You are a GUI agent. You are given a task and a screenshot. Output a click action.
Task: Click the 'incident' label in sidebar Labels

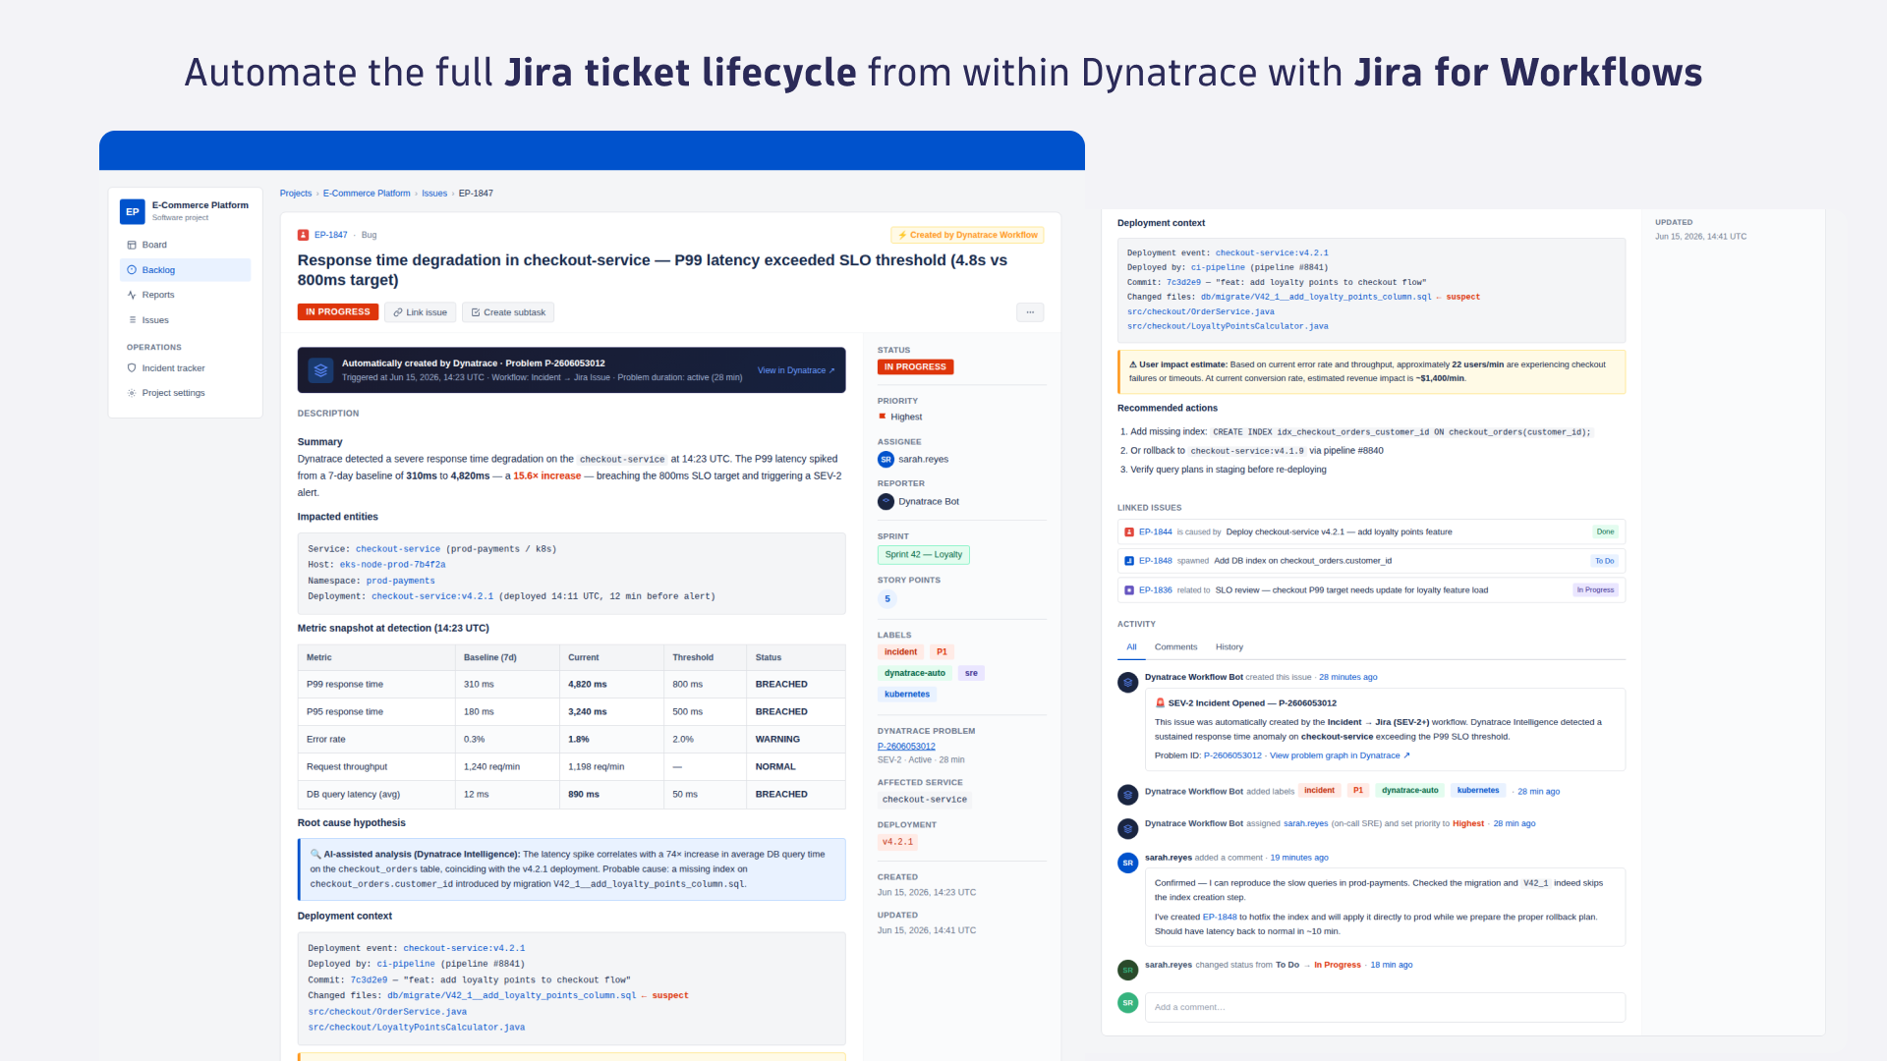[900, 652]
